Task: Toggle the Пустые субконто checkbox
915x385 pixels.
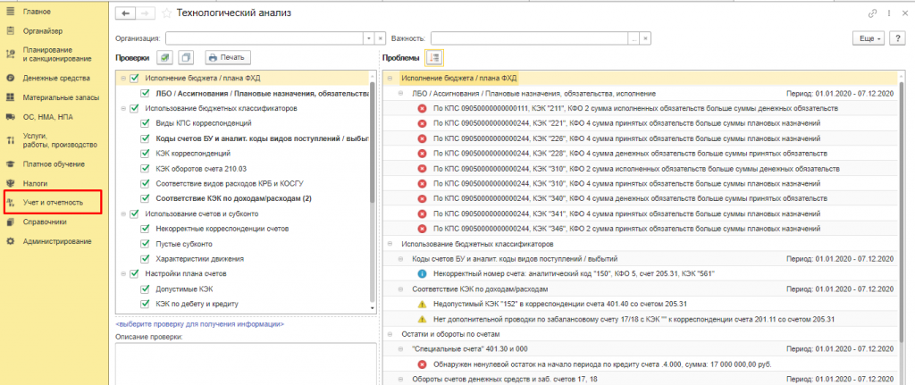Action: (x=144, y=244)
